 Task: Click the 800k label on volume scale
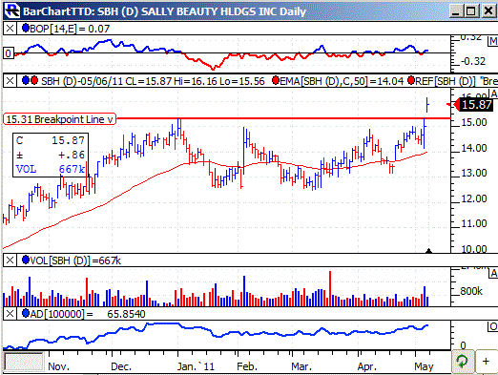[x=471, y=291]
